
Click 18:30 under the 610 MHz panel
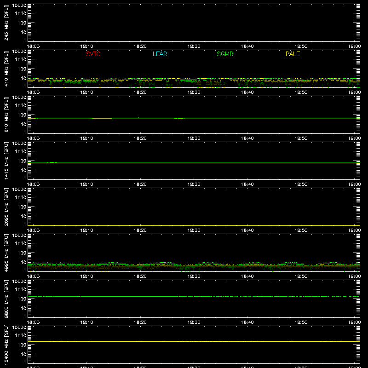pos(194,138)
